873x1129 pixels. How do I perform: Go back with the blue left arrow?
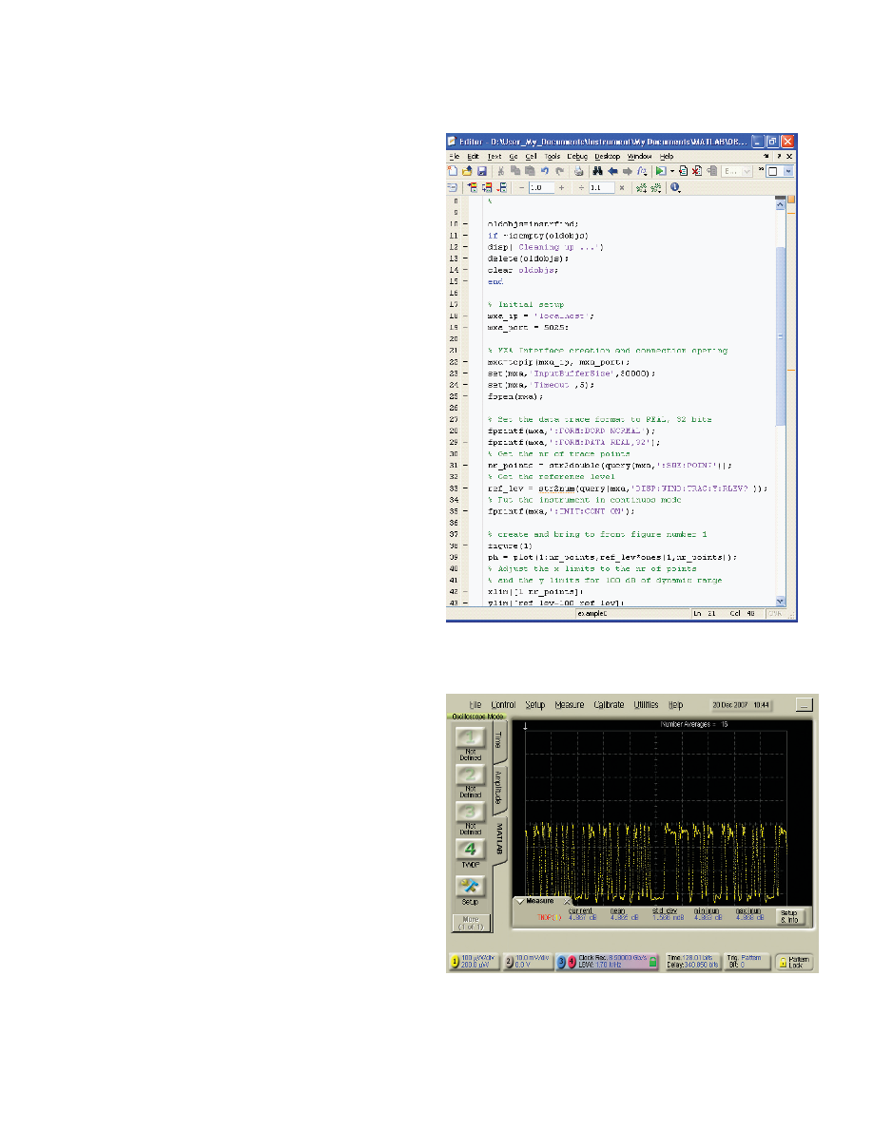tap(612, 171)
